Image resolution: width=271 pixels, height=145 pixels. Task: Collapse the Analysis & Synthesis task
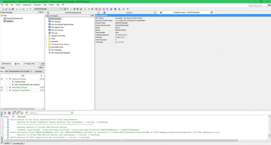click(7, 79)
